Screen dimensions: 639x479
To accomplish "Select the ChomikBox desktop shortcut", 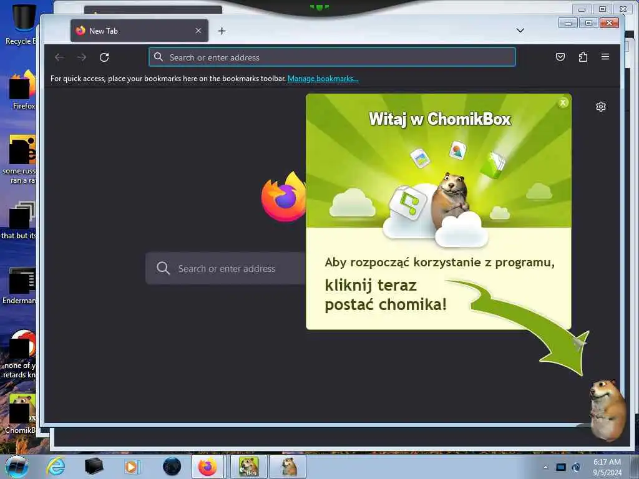I will pos(21,414).
